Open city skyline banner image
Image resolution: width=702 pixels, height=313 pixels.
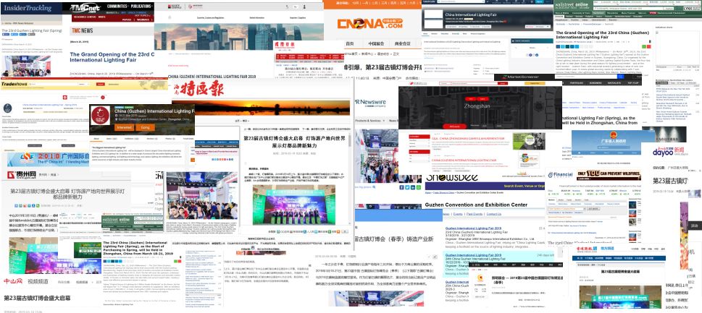coord(238,37)
